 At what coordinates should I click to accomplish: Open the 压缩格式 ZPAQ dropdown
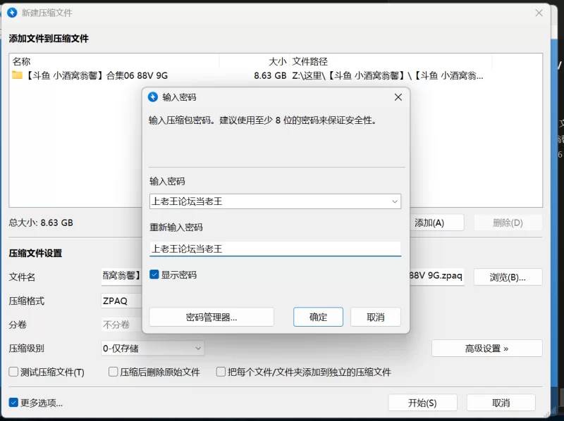[x=121, y=301]
